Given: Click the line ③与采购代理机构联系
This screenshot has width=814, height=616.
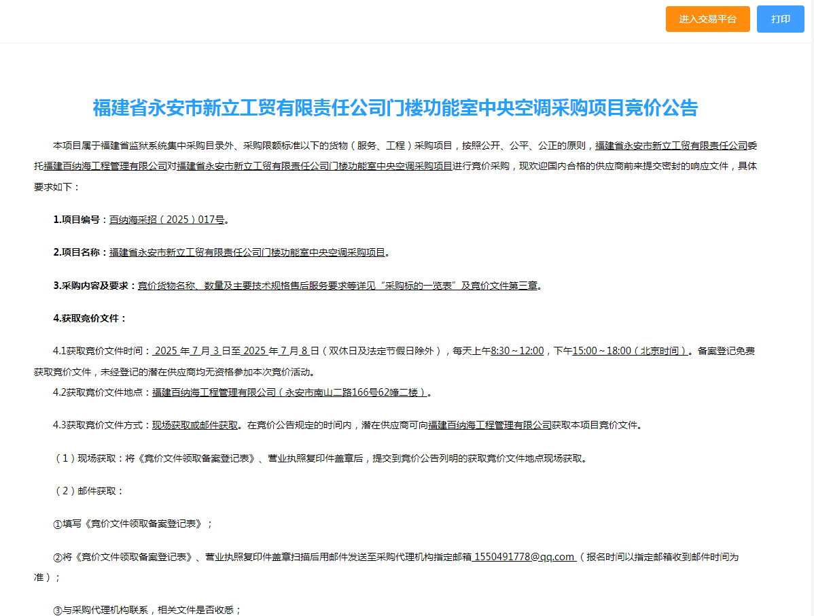Looking at the screenshot, I should (147, 611).
